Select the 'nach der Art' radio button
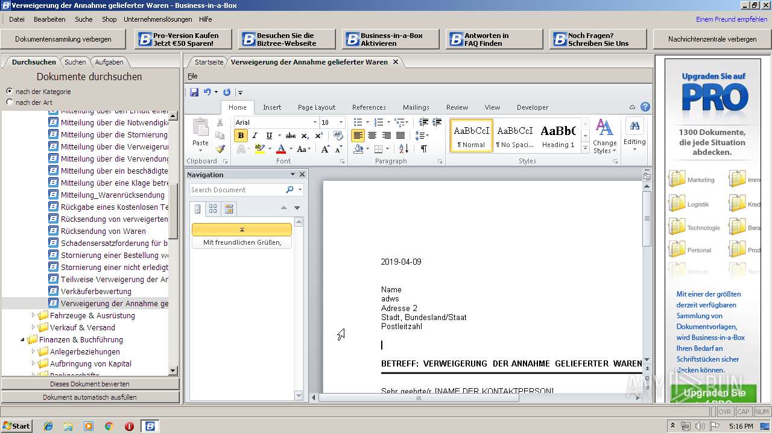This screenshot has height=434, width=772. click(x=10, y=102)
